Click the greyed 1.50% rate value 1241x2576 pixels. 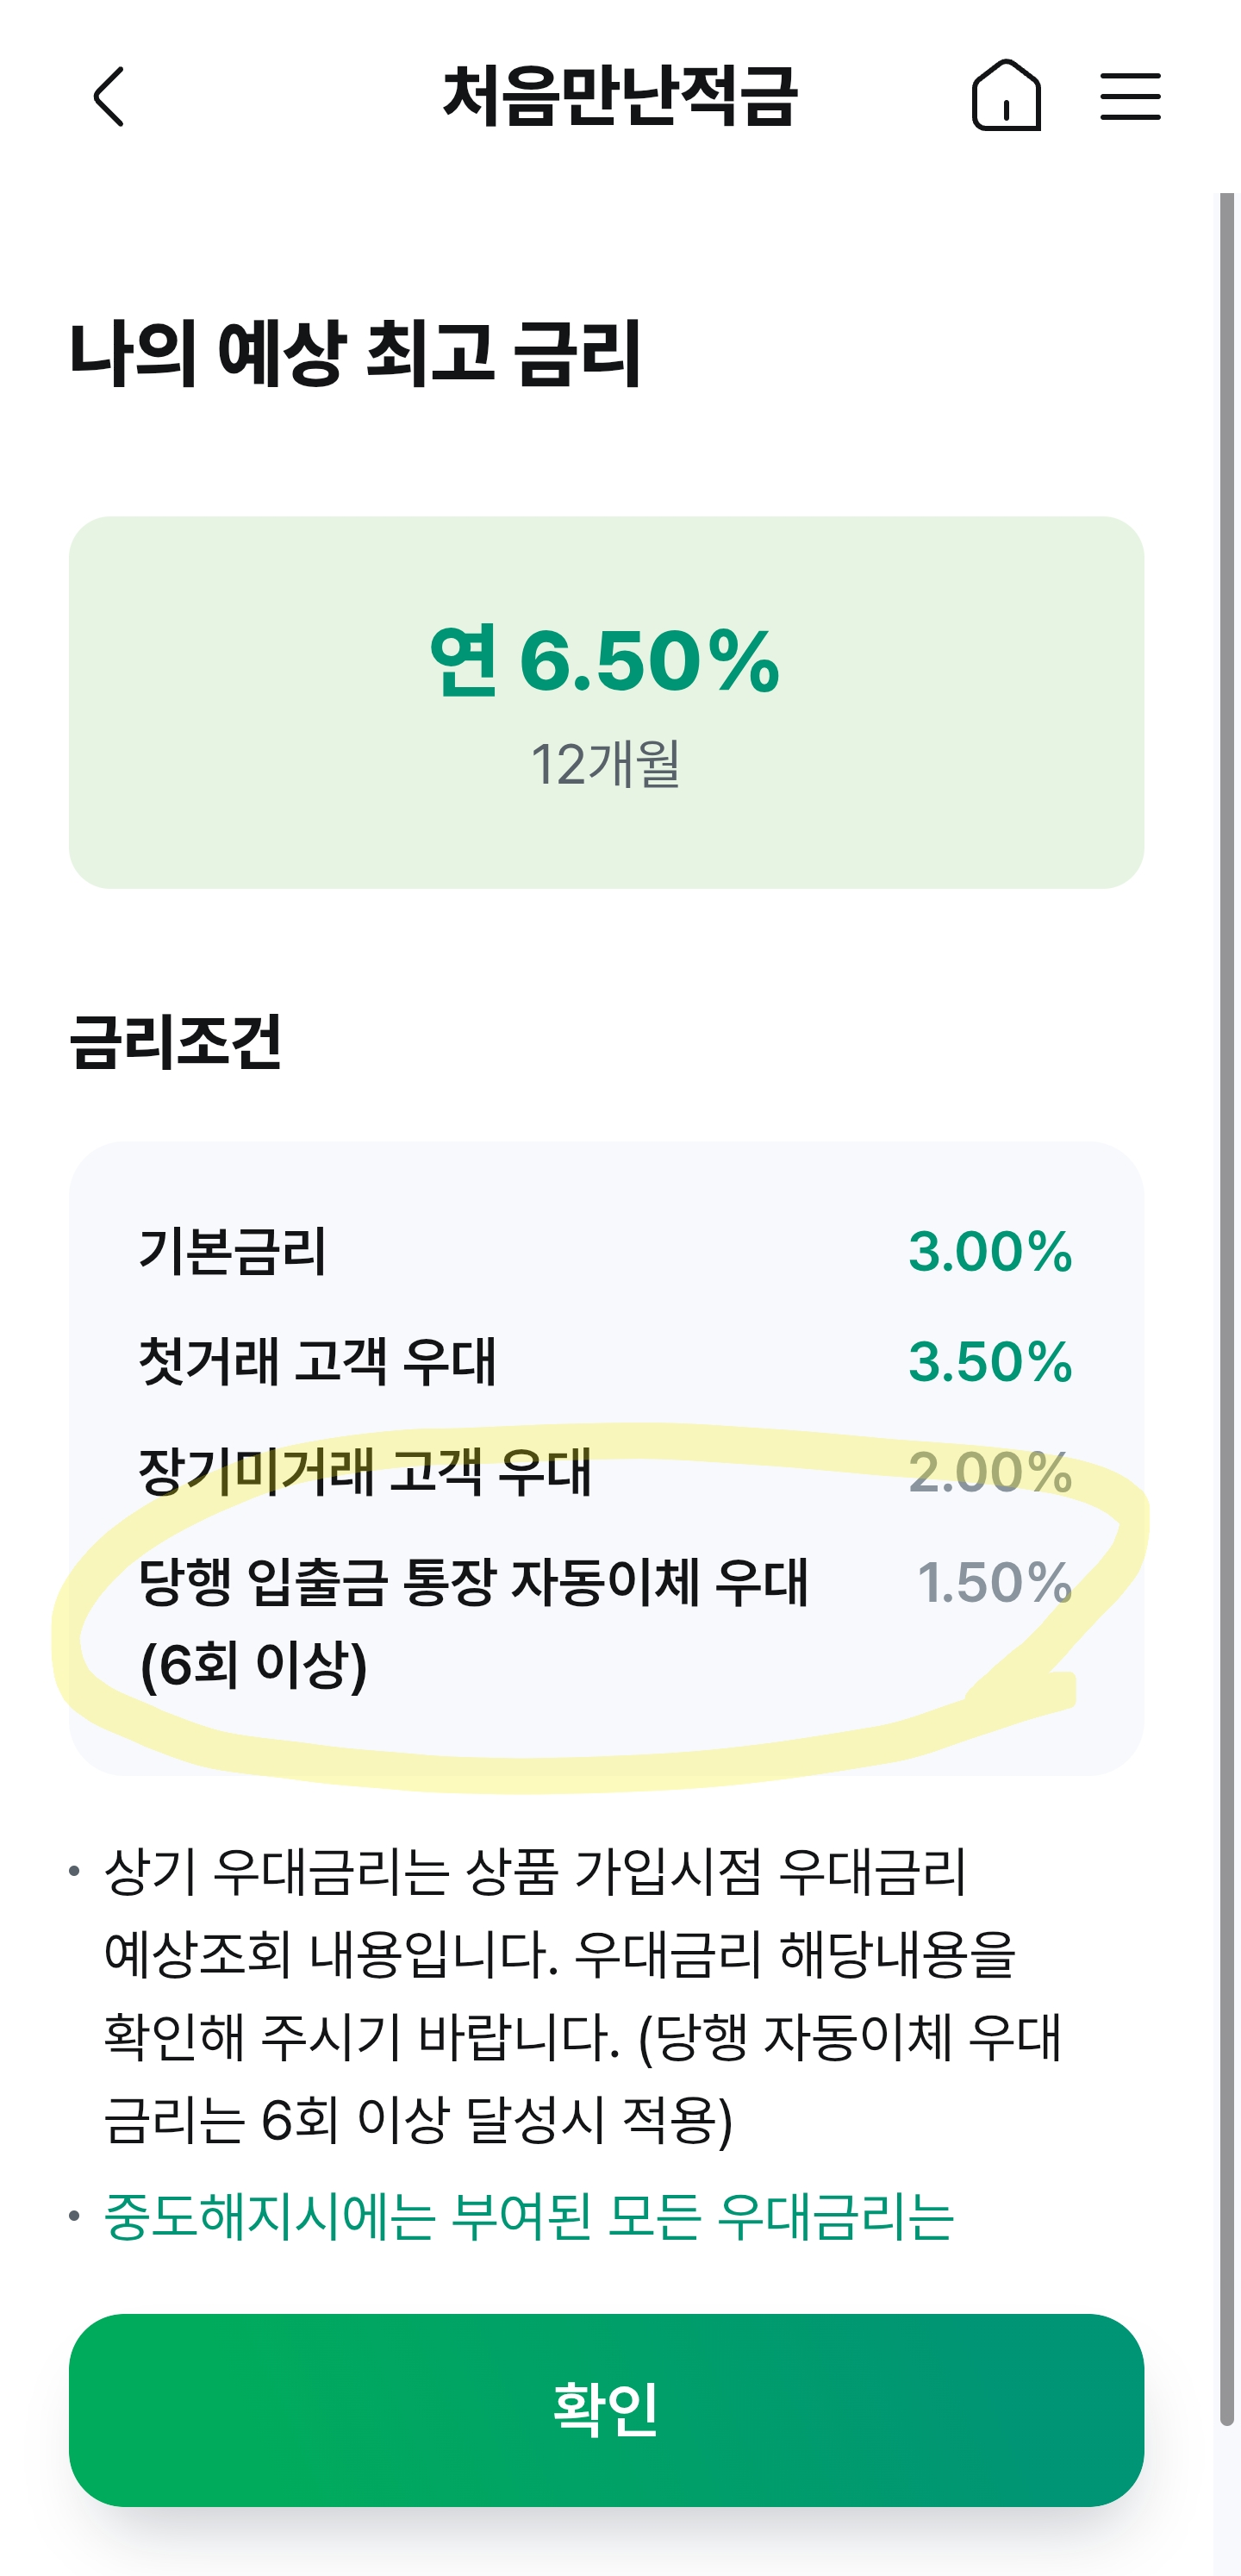tap(994, 1582)
